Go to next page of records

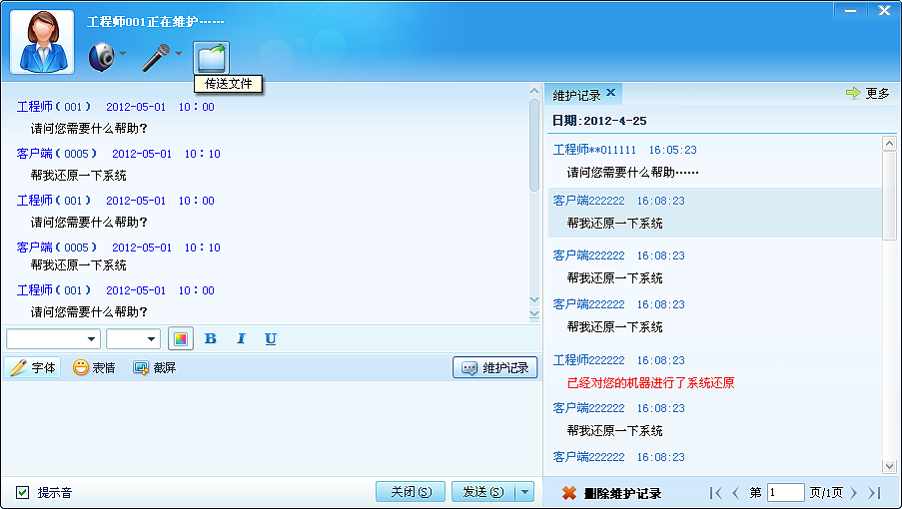854,493
